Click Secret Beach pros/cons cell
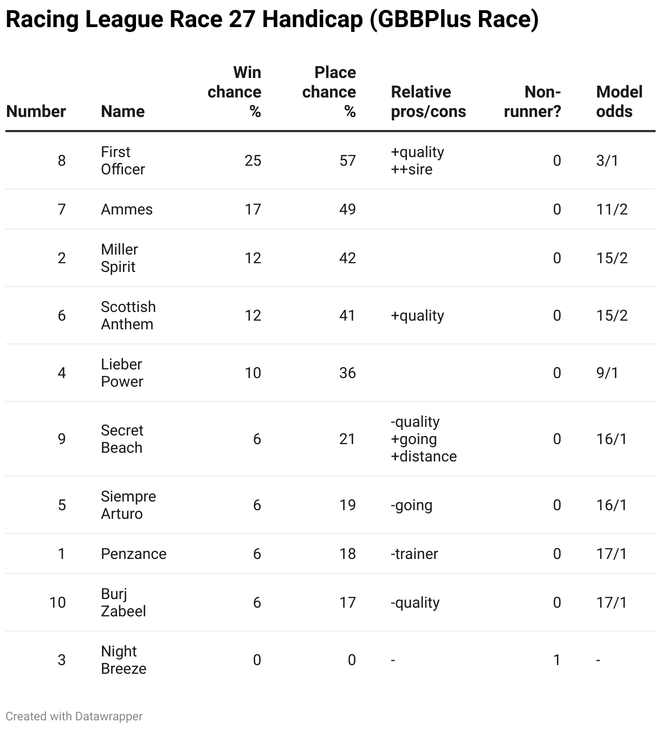661x729 pixels. (x=424, y=439)
